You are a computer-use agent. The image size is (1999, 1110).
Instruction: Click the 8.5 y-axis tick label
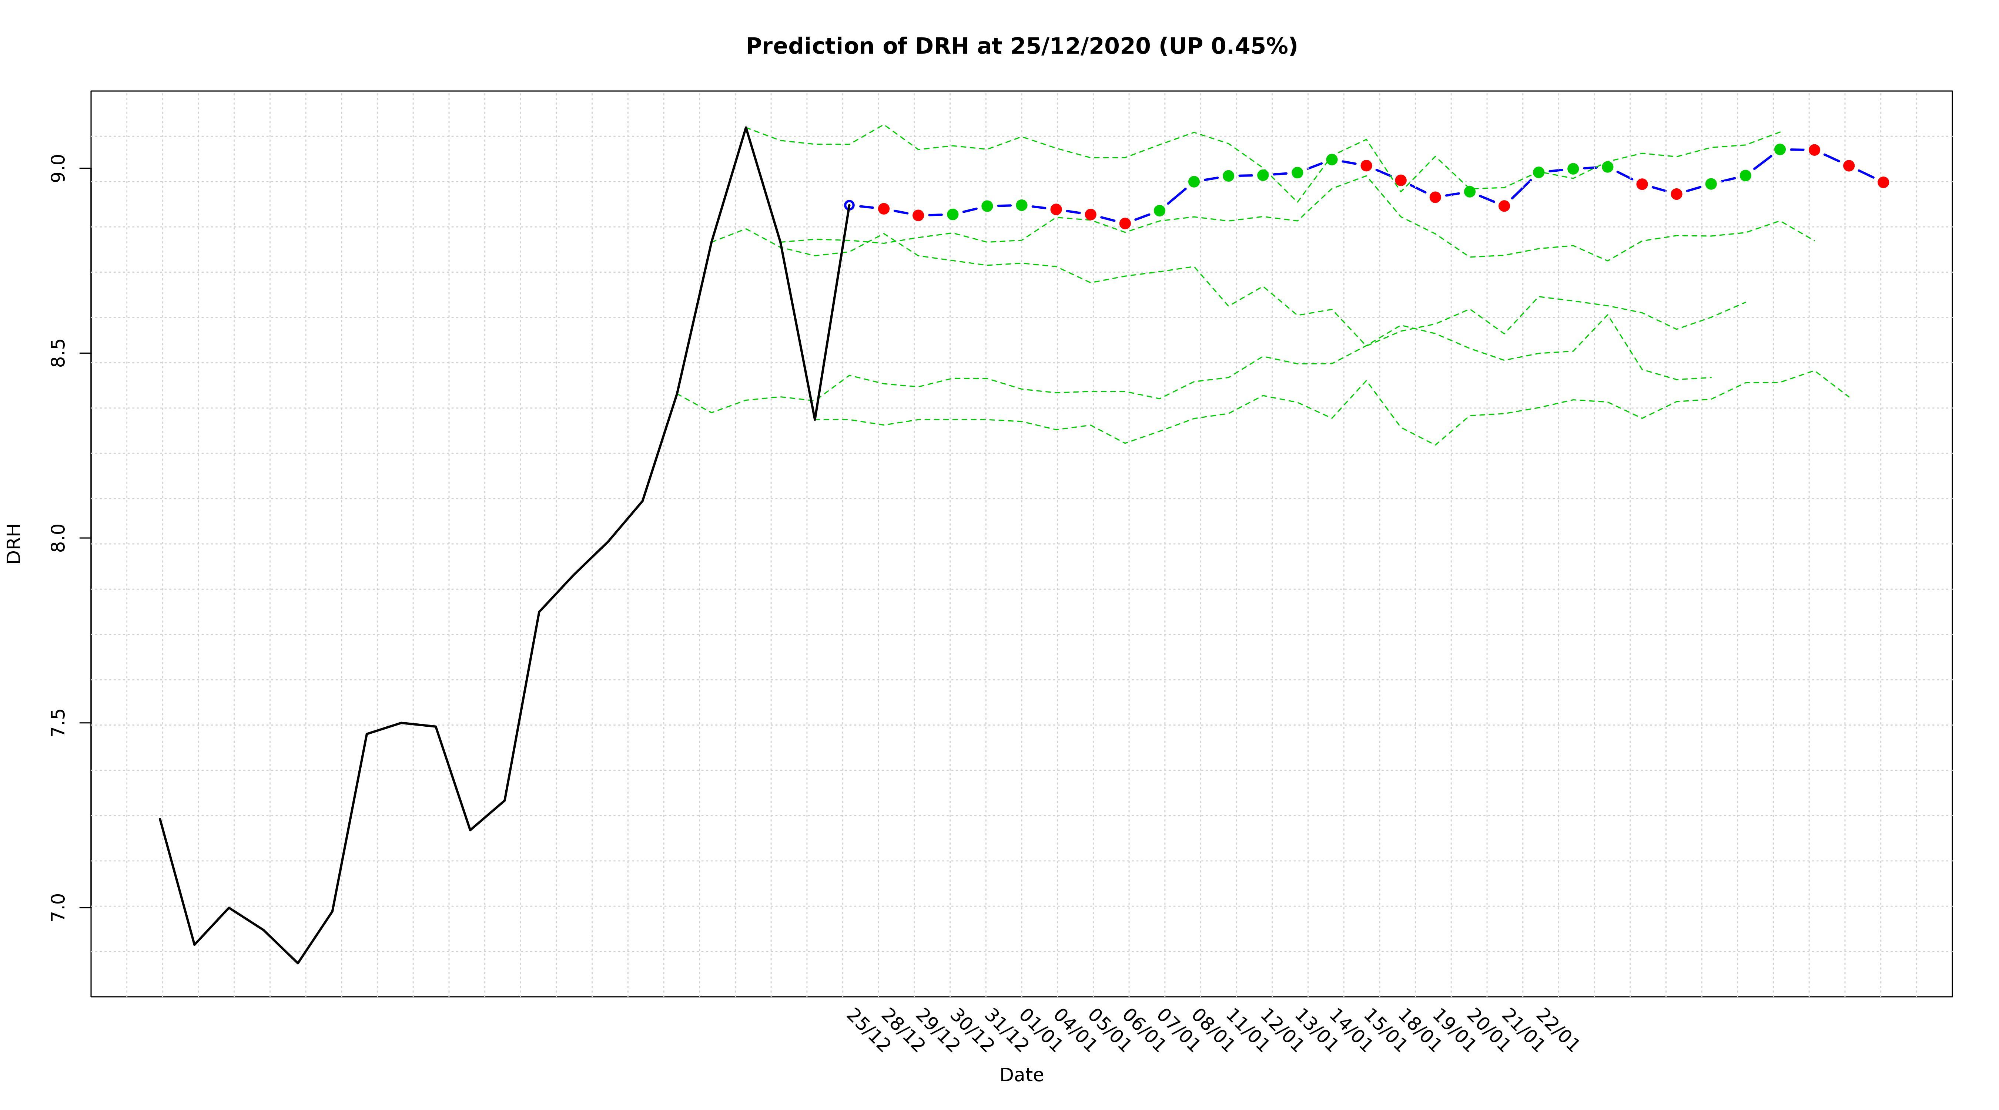(57, 354)
